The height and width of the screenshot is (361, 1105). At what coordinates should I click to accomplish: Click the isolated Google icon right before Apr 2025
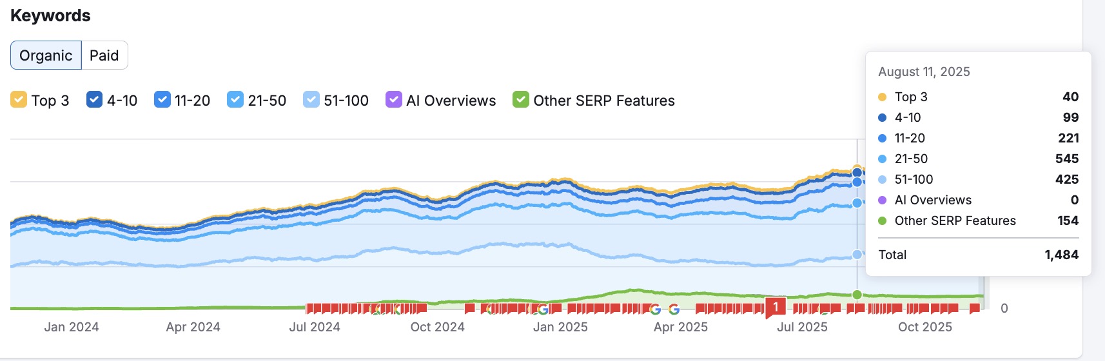(674, 309)
